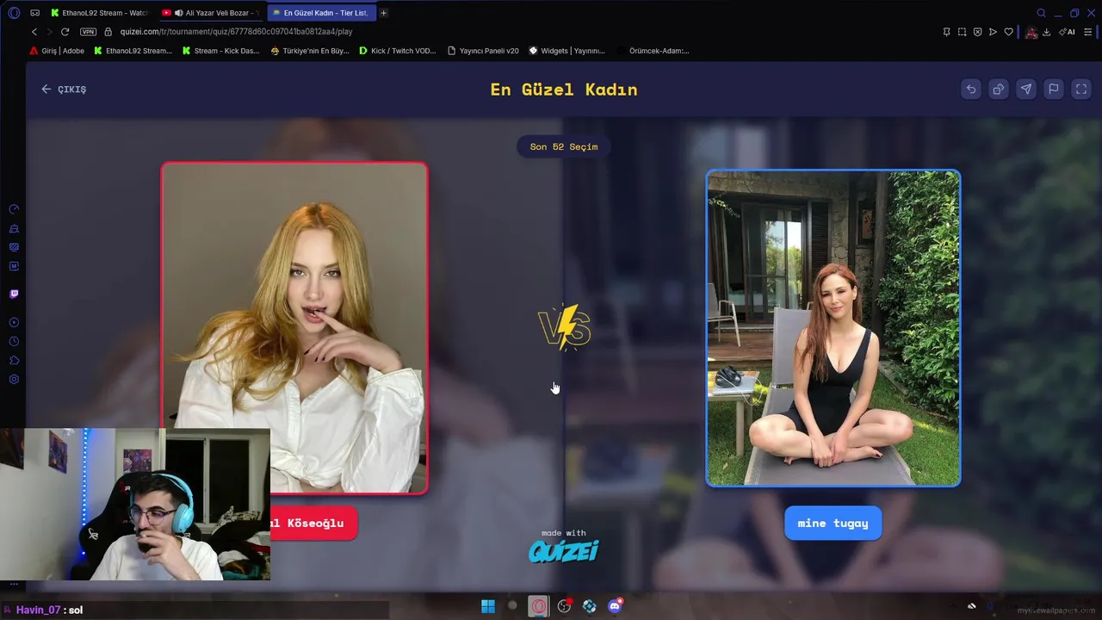Go back one page in browser
The width and height of the screenshot is (1102, 620).
pyautogui.click(x=34, y=32)
